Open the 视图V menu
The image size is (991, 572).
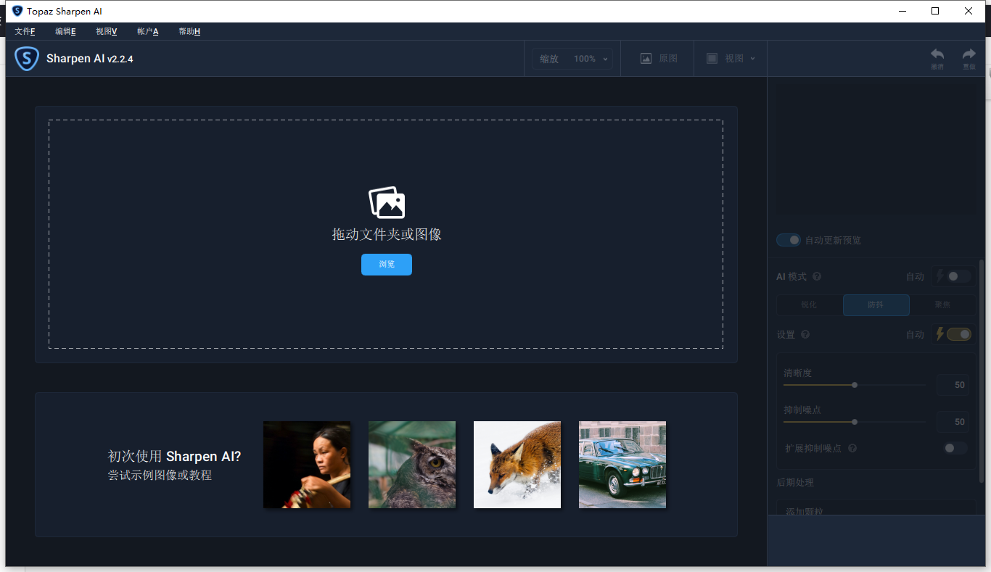tap(107, 31)
